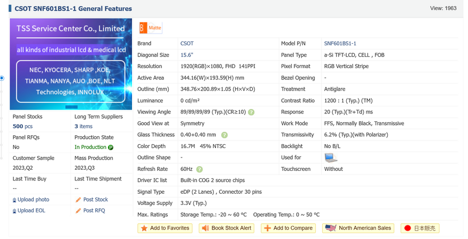468x239 pixels.
Task: Click Add to Compare button
Action: coord(288,228)
